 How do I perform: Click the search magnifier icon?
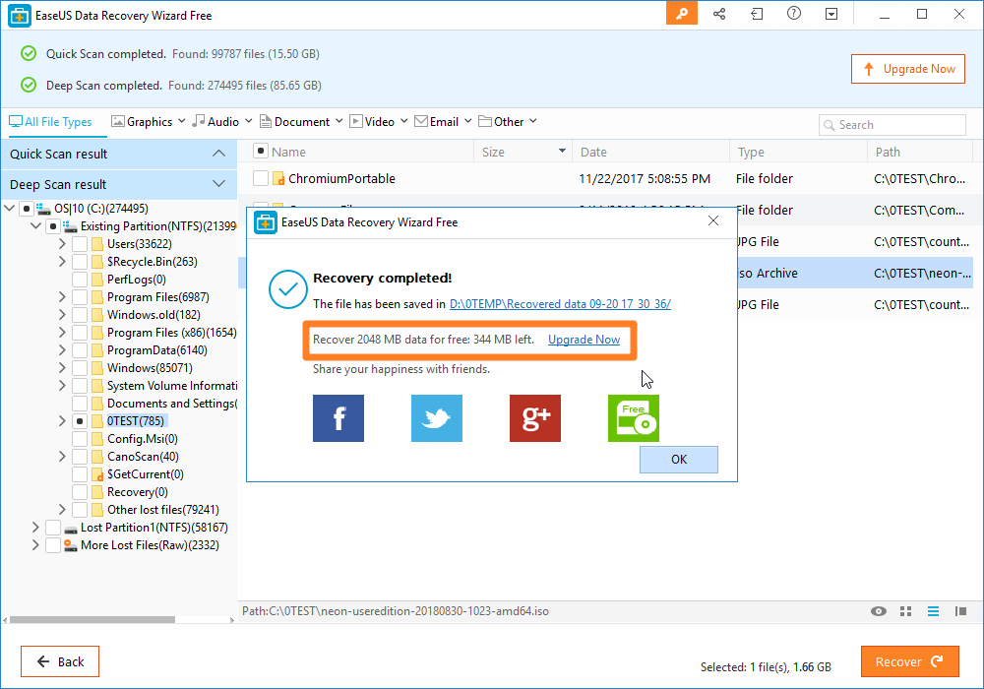coord(829,125)
